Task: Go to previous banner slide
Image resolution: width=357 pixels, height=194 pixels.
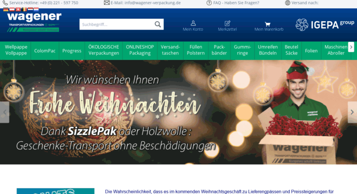Action: coord(5,112)
